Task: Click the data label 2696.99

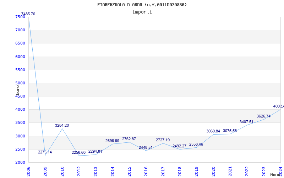Action: 112,141
